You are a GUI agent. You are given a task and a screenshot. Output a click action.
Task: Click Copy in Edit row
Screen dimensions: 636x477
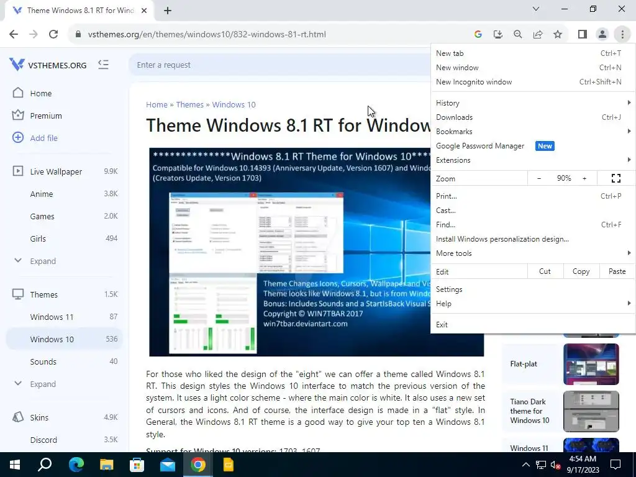coord(581,271)
